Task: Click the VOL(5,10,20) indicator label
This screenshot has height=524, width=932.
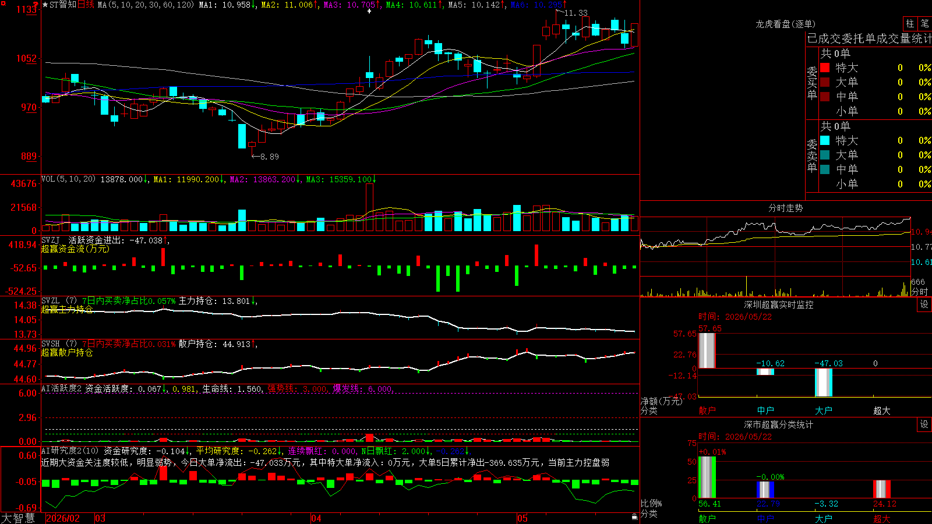Action: 68,179
